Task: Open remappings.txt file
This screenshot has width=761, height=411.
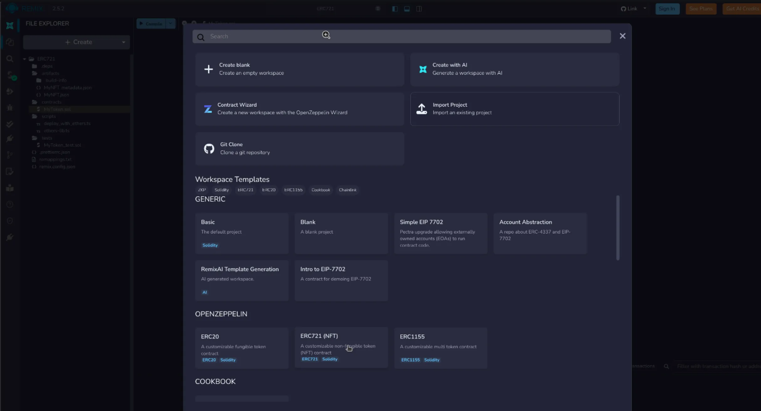Action: coord(55,159)
